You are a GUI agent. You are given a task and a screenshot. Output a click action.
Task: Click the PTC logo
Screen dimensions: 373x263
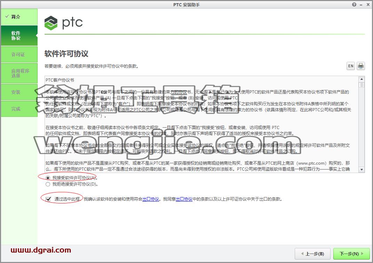click(x=63, y=23)
